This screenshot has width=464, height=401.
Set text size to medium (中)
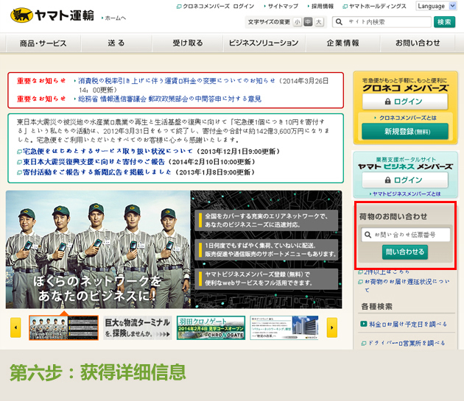tap(308, 23)
